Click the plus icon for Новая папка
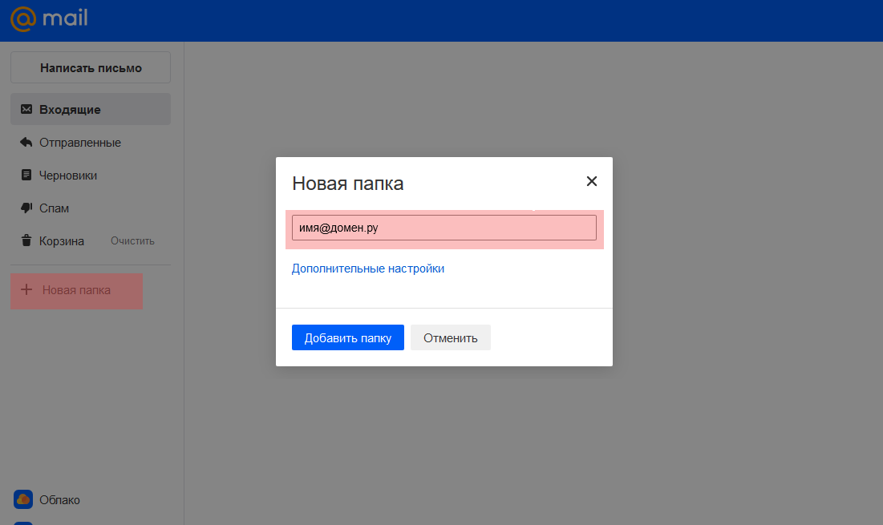The width and height of the screenshot is (883, 525). (x=26, y=290)
